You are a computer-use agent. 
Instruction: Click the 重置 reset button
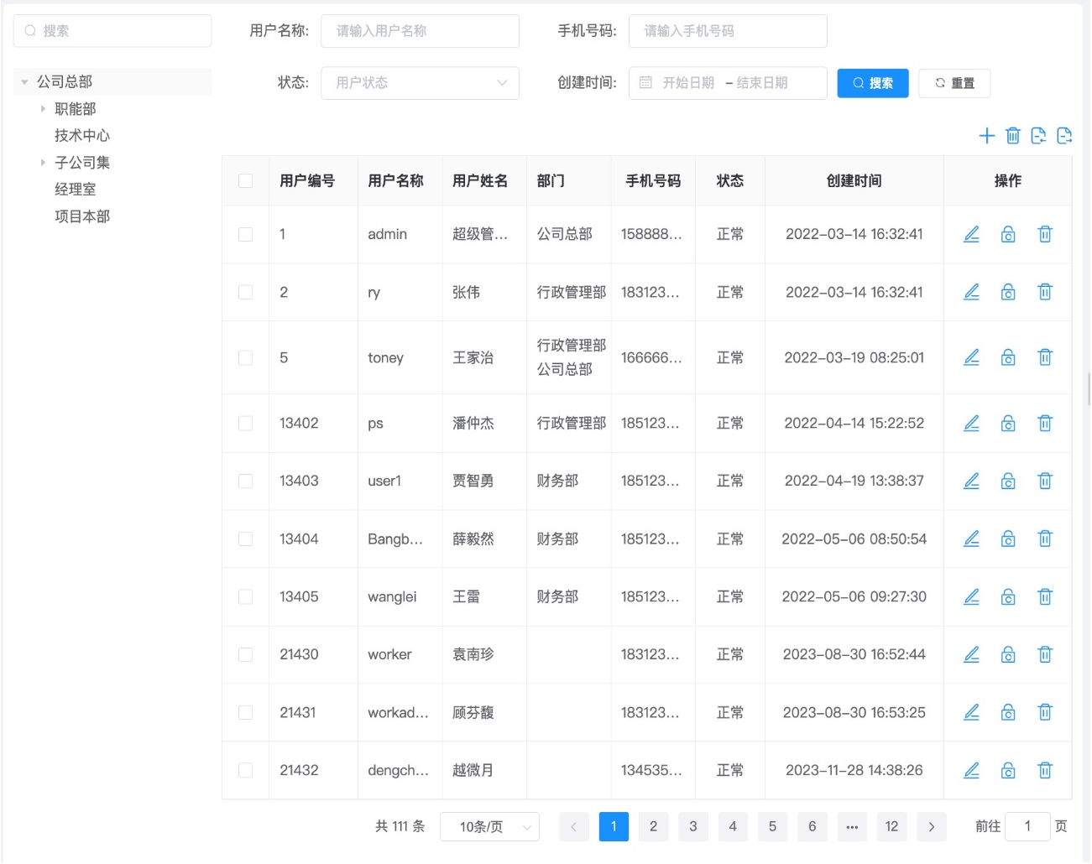click(x=954, y=83)
